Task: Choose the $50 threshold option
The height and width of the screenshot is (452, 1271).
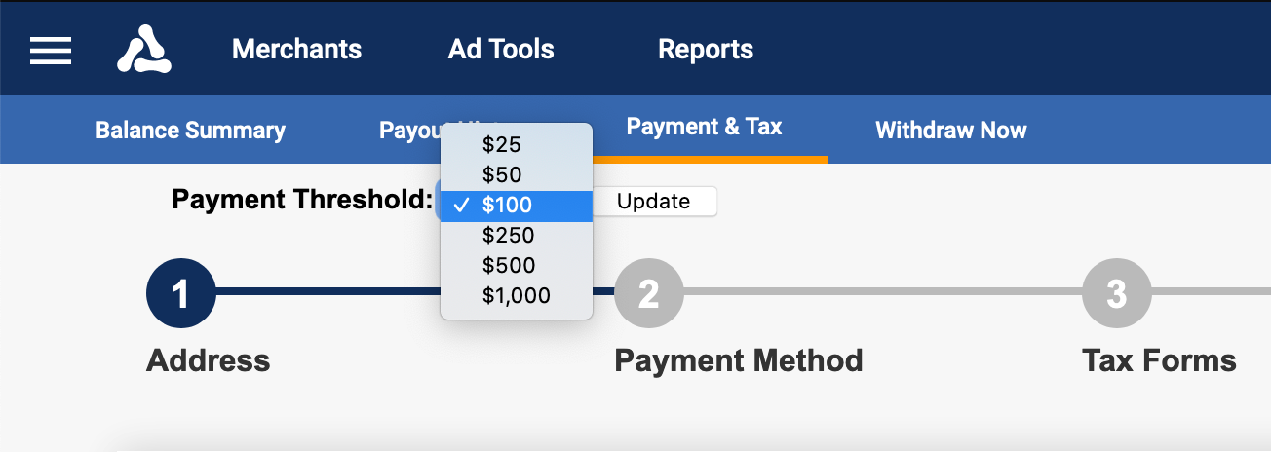Action: point(517,175)
